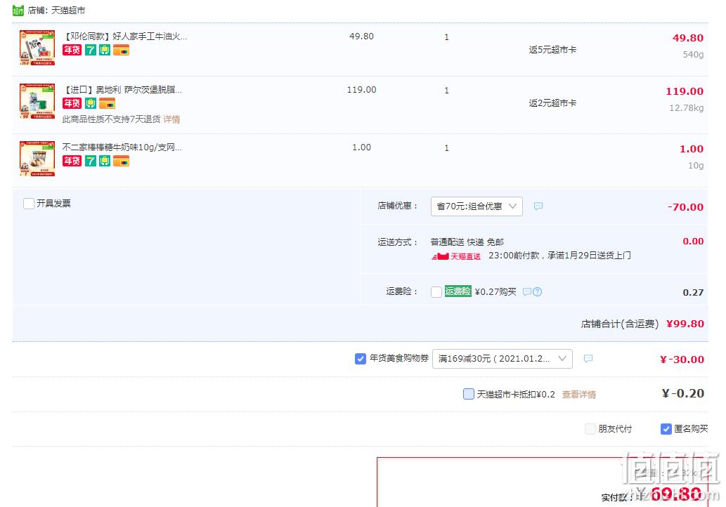Click green shield icon on hotpot base item

[105, 50]
